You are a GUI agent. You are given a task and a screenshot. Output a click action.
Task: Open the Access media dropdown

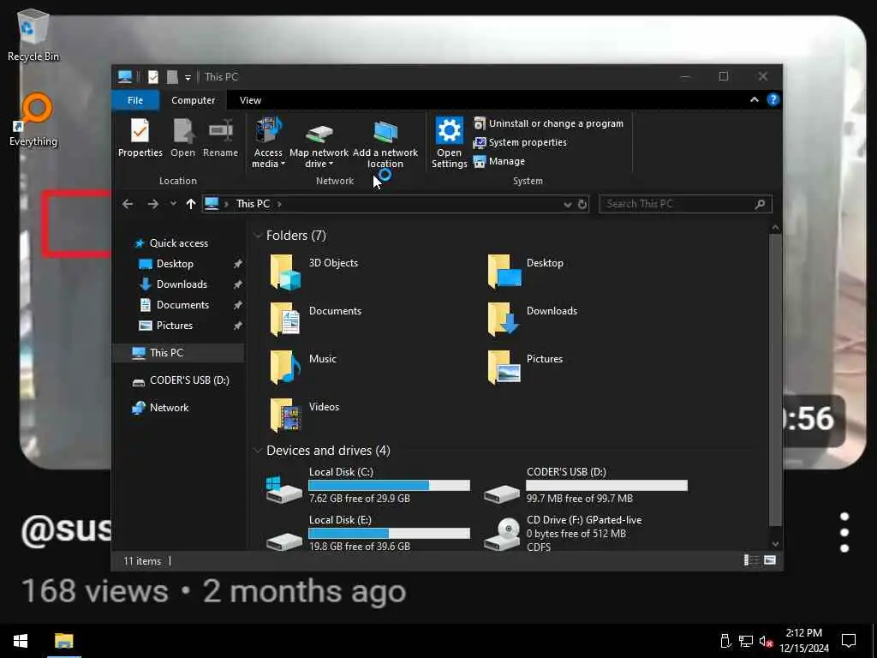[x=268, y=143]
